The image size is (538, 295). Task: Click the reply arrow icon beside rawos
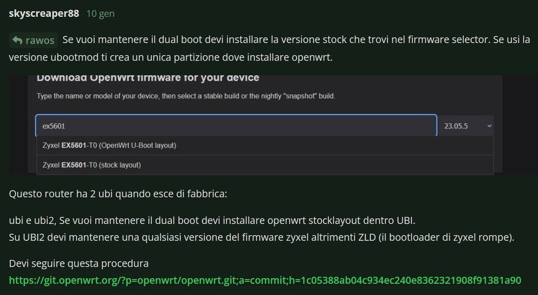tap(17, 40)
